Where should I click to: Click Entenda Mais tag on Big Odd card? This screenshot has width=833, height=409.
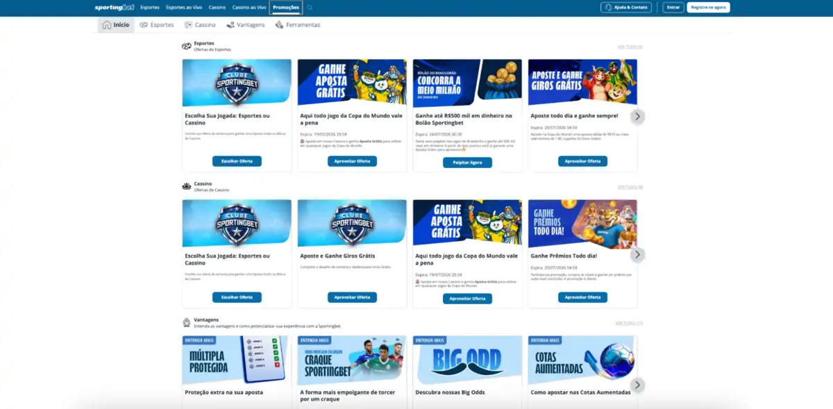[x=430, y=340]
